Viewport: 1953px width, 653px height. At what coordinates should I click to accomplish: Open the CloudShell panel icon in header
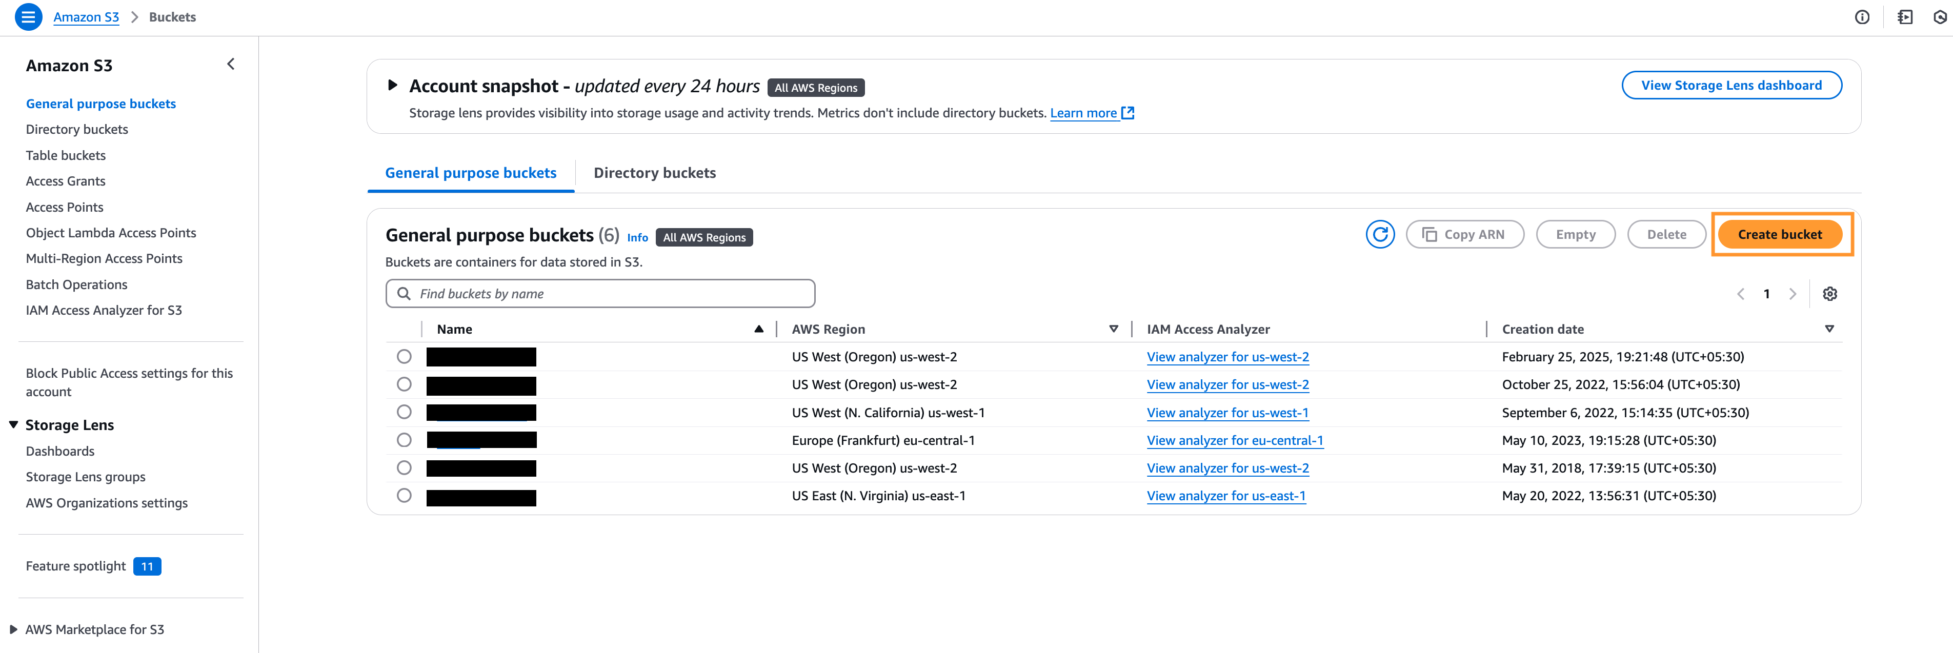click(1905, 17)
